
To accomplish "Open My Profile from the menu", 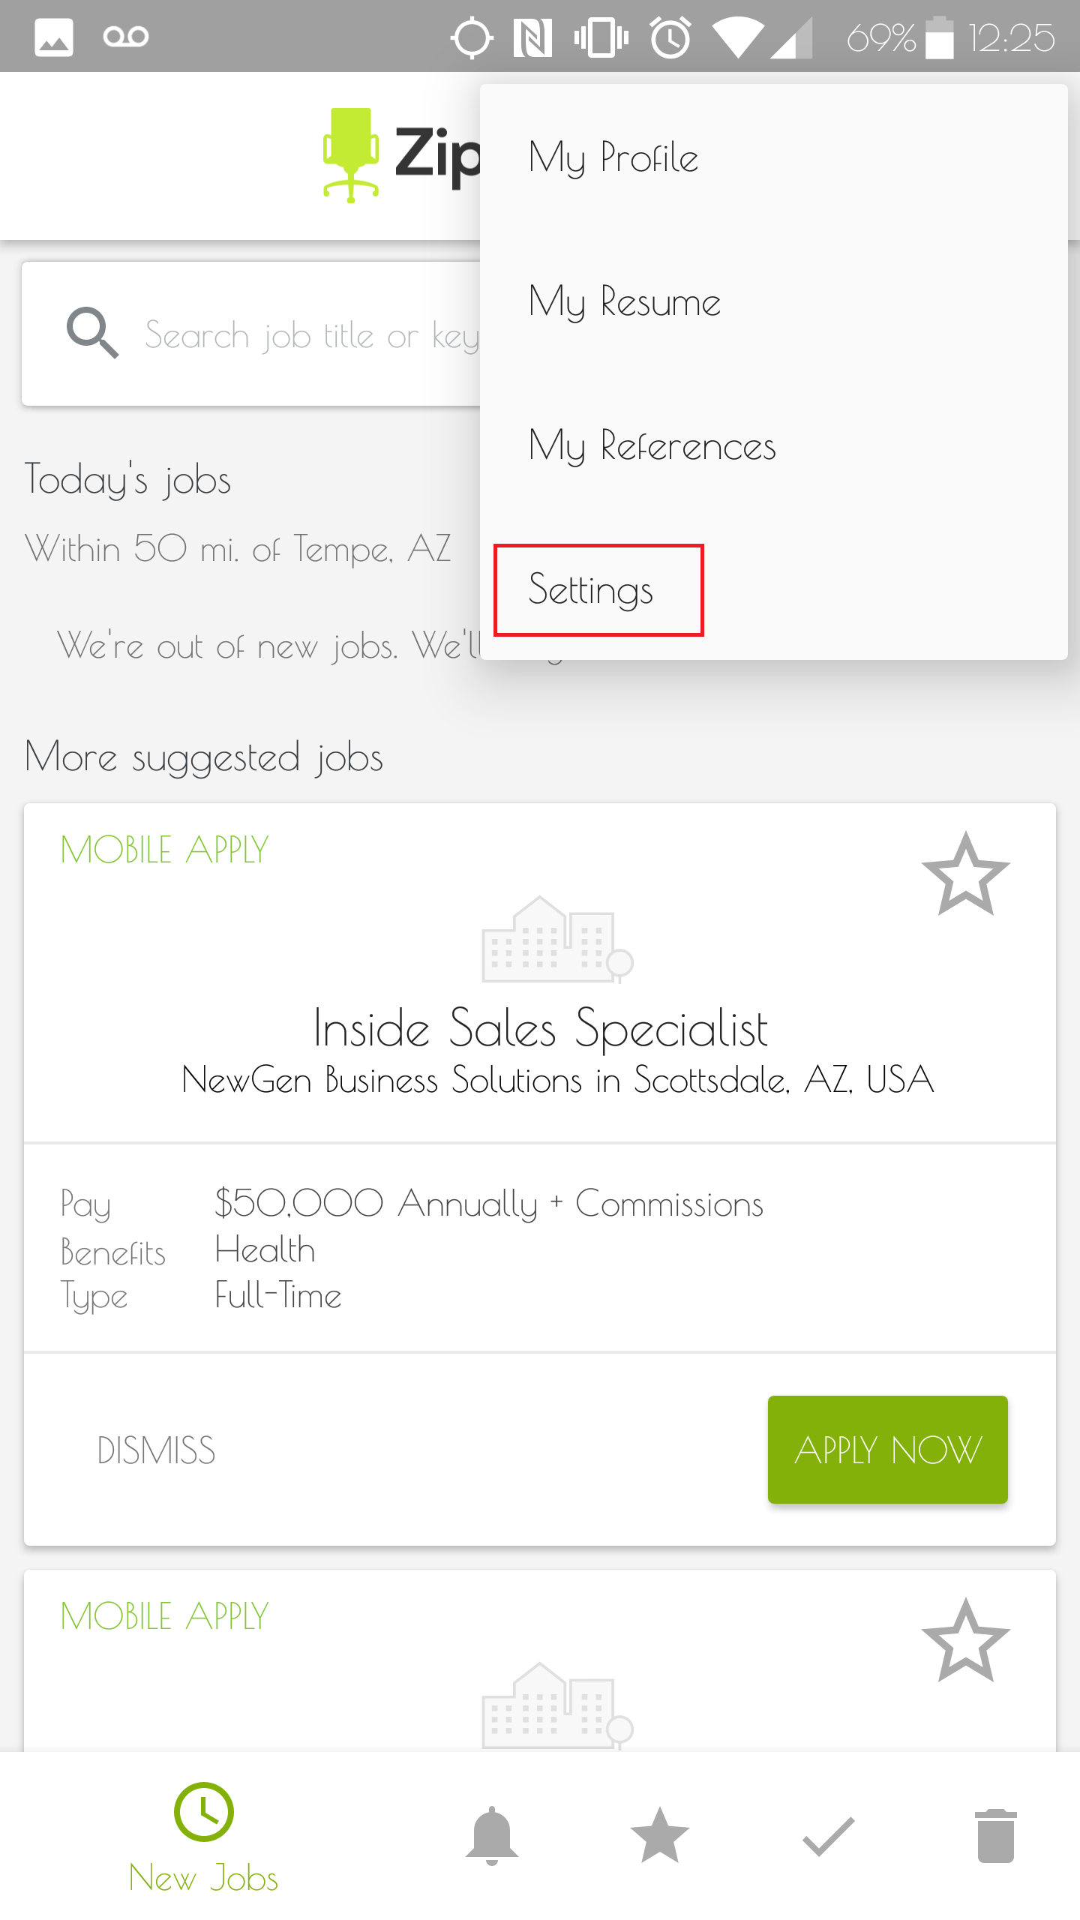I will coord(613,156).
